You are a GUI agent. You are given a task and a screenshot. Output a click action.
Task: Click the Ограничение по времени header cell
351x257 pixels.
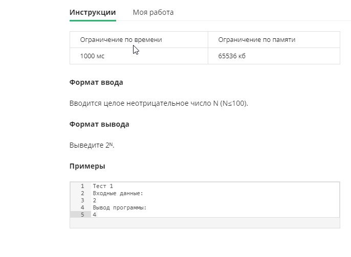coord(139,39)
